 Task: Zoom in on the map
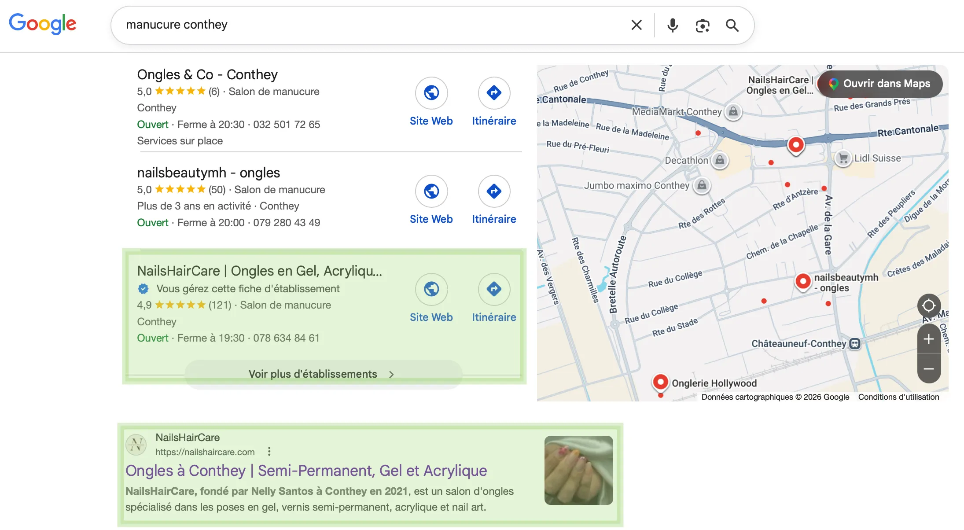[929, 339]
